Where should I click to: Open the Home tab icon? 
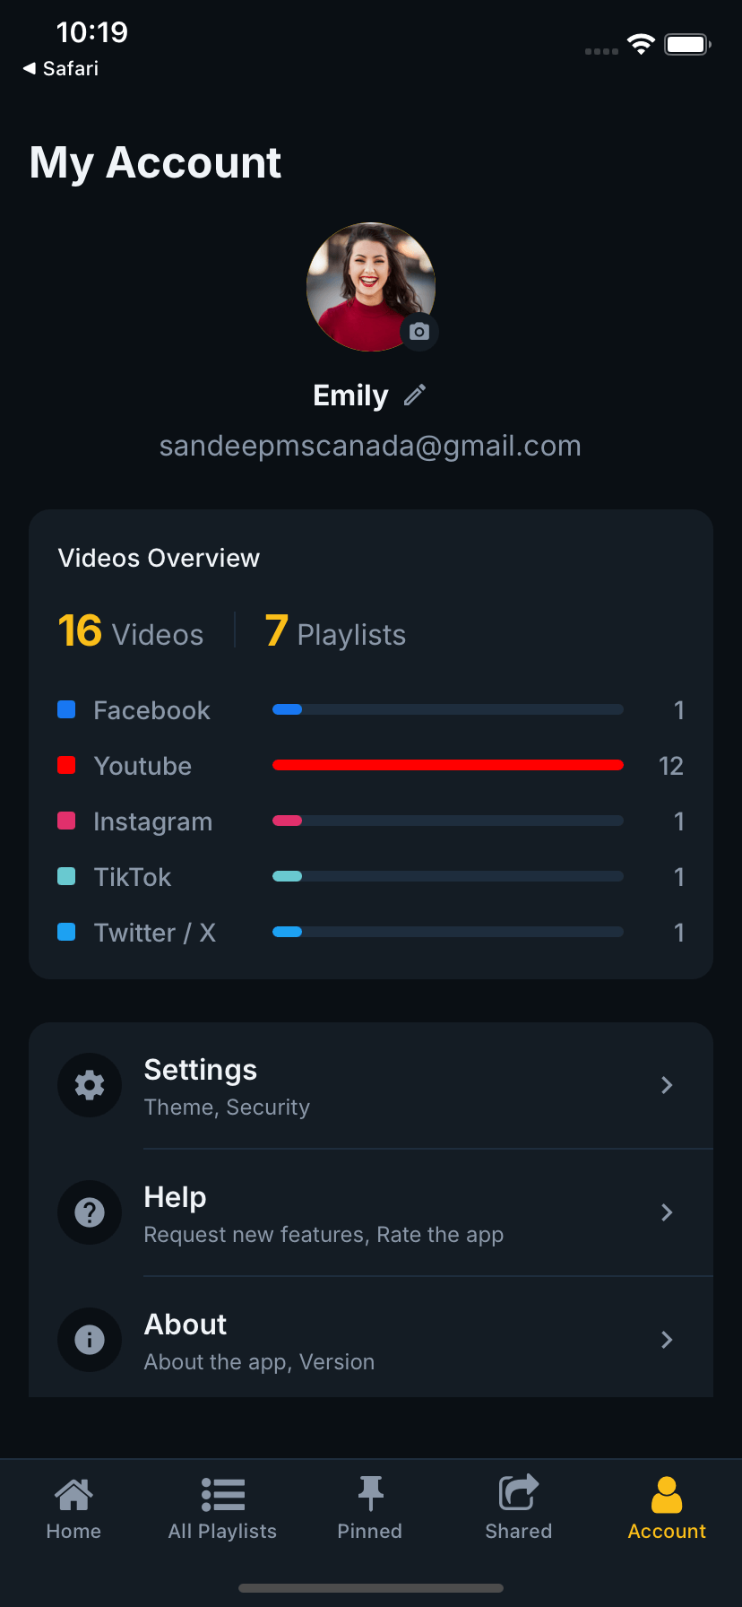click(73, 1493)
